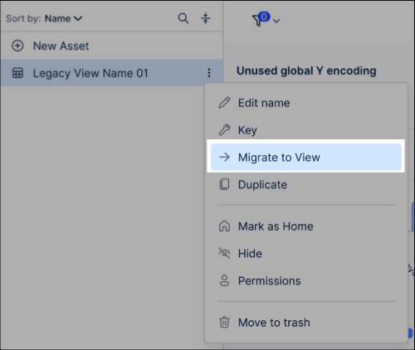415x350 pixels.
Task: Click the house icon beside Mark as Home
Action: point(224,226)
